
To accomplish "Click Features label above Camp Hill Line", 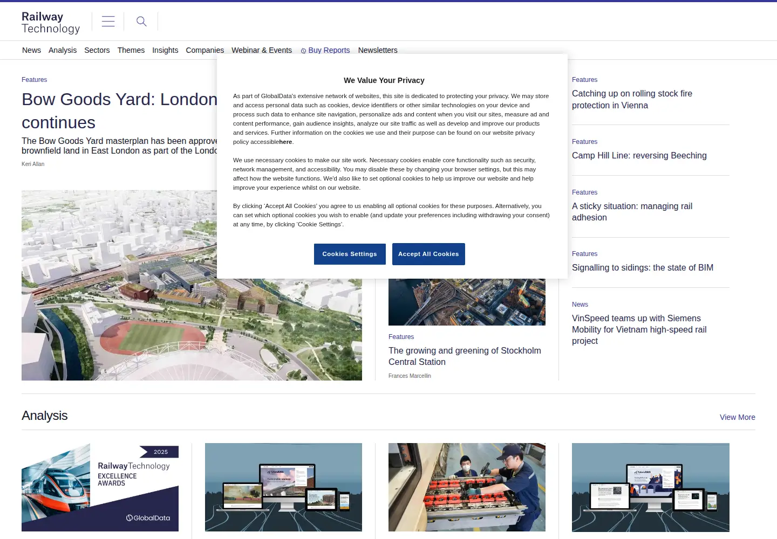I will pos(585,142).
